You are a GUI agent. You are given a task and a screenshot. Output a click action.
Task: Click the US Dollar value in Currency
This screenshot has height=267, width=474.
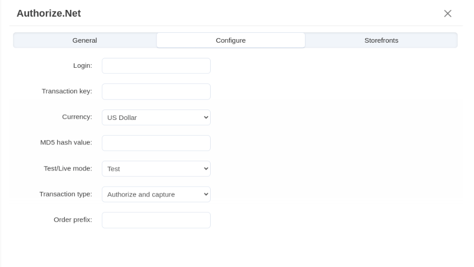pos(122,117)
